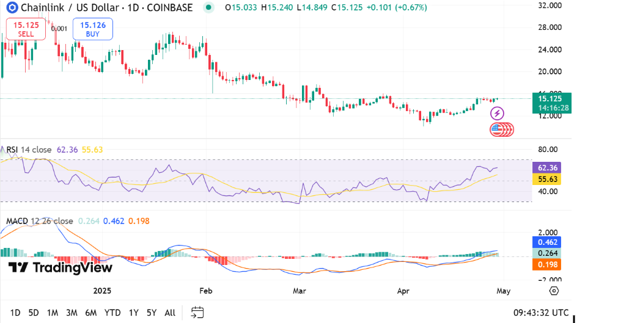629x323 pixels.
Task: Click the May label on time axis
Action: click(504, 291)
